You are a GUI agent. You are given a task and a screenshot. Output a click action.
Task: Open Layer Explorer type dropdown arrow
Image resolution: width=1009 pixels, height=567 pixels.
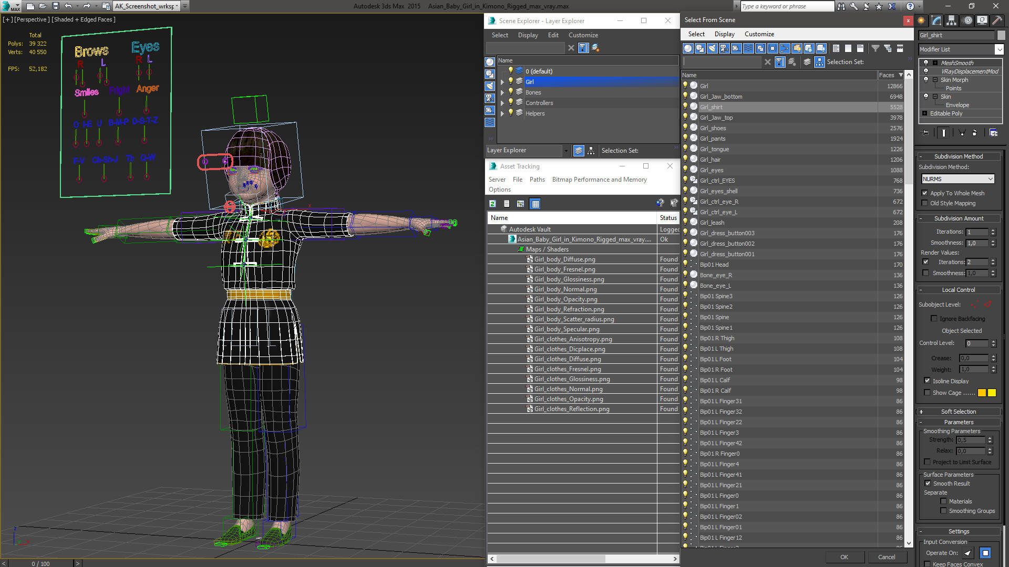coord(566,151)
